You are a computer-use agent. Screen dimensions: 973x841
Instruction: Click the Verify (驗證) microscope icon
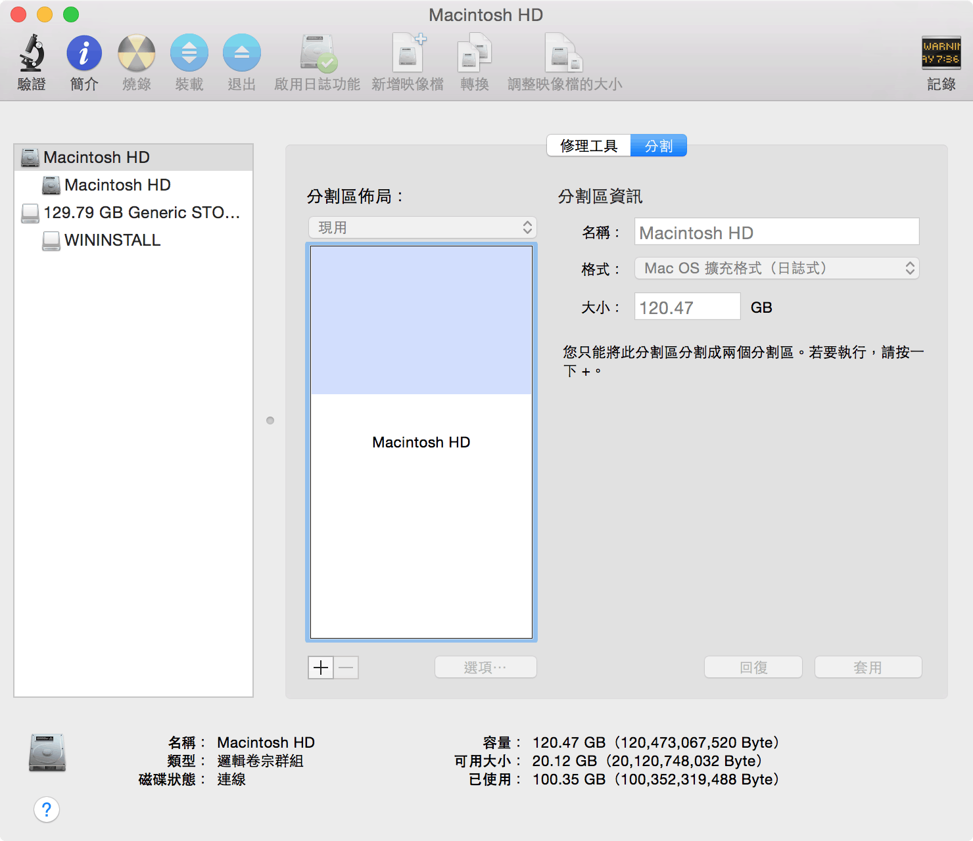[32, 53]
